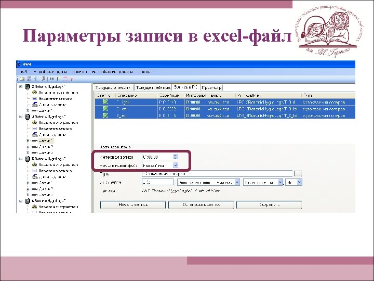Viewport: 374px width, 281px height.
Task: Open docking station item under device 2
Action: (x=49, y=105)
